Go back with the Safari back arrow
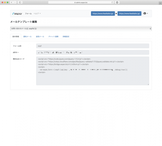This screenshot has height=146, width=162. pyautogui.click(x=12, y=2)
